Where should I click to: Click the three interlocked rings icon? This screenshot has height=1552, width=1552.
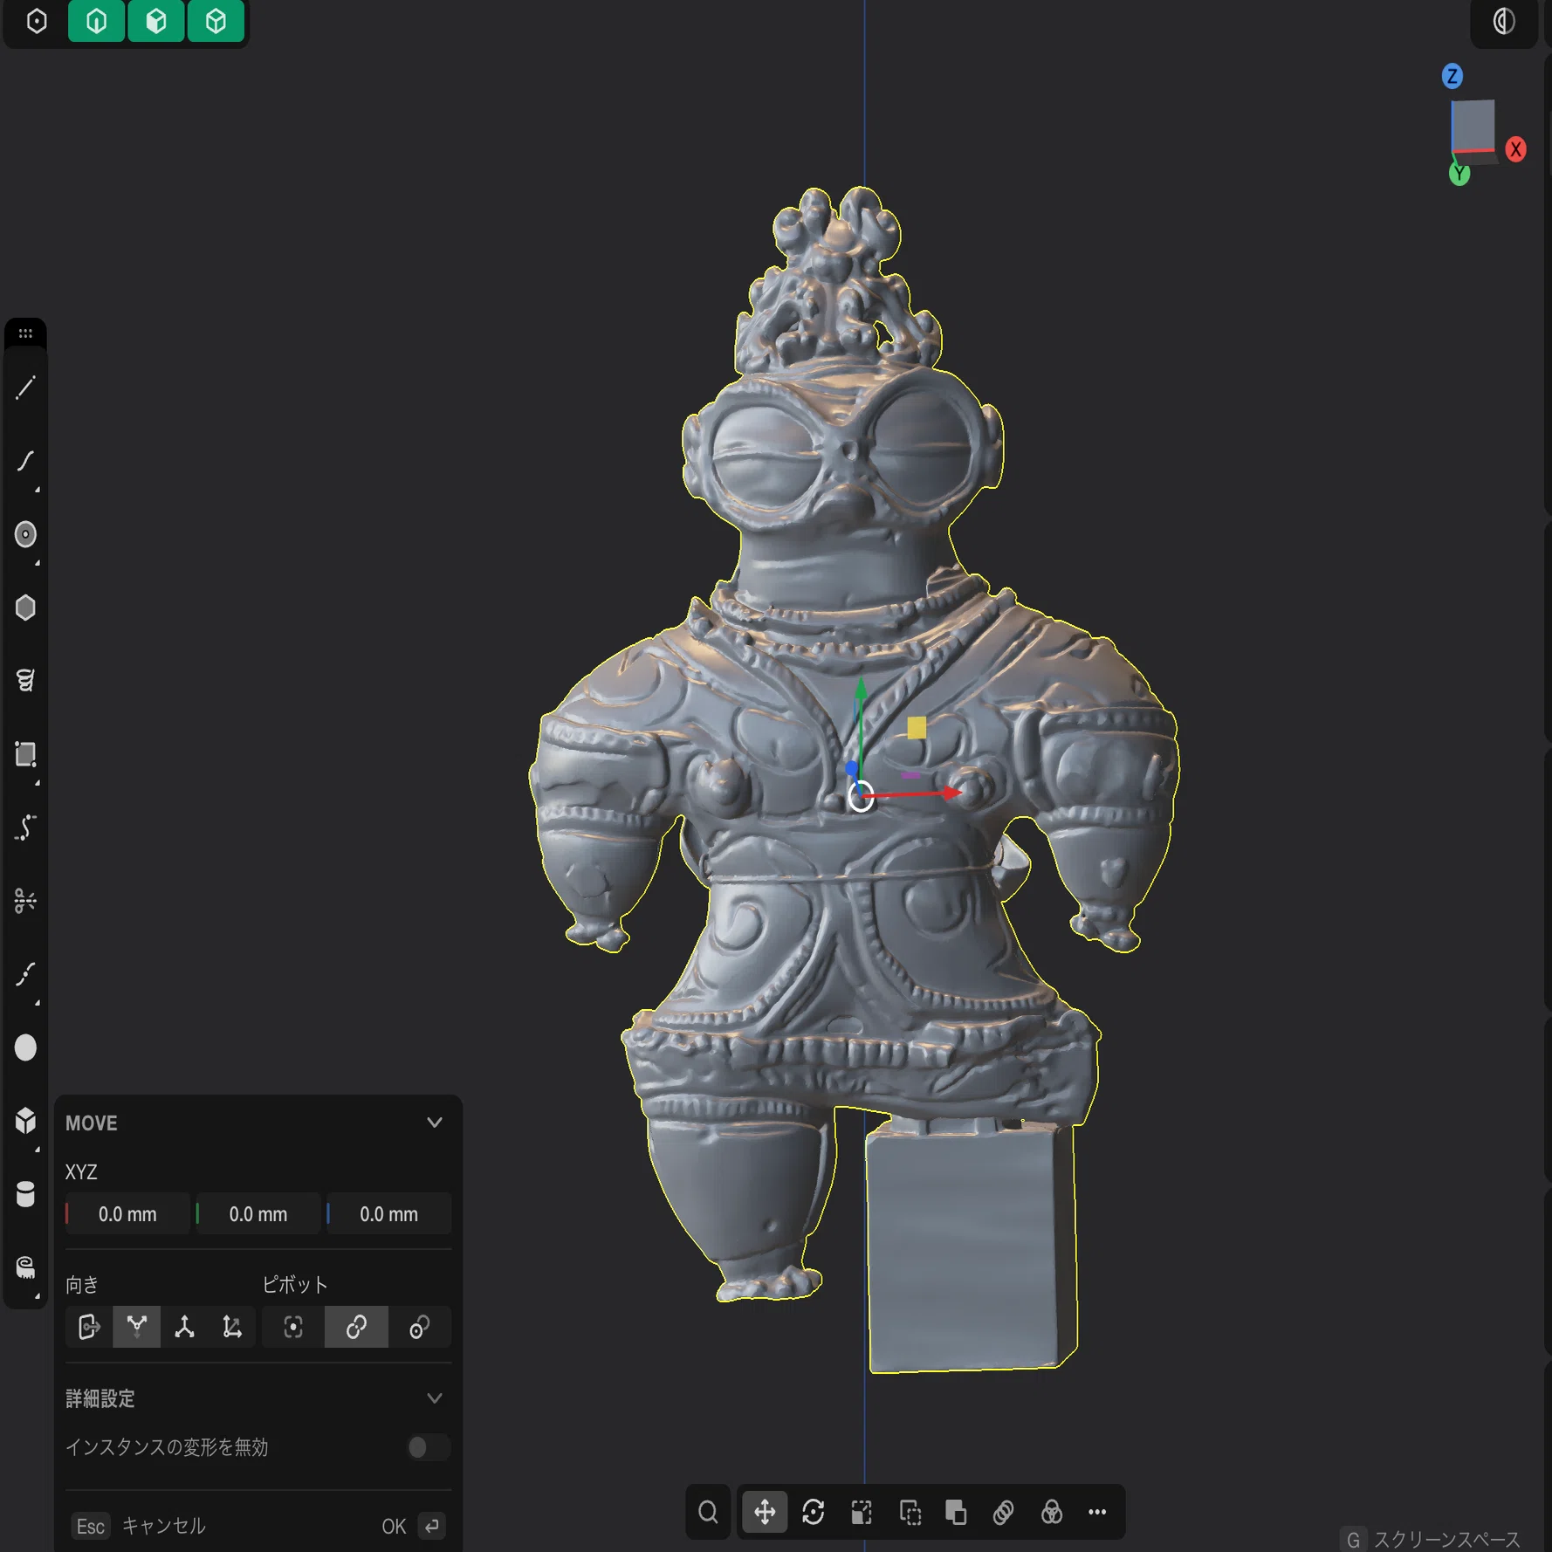click(x=1003, y=1512)
